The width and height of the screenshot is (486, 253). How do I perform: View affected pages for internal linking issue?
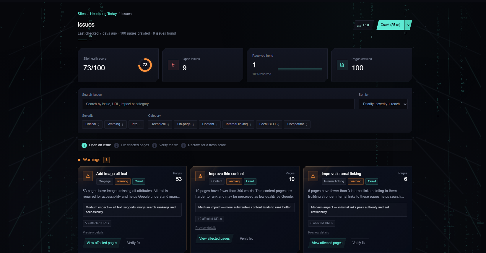point(327,243)
